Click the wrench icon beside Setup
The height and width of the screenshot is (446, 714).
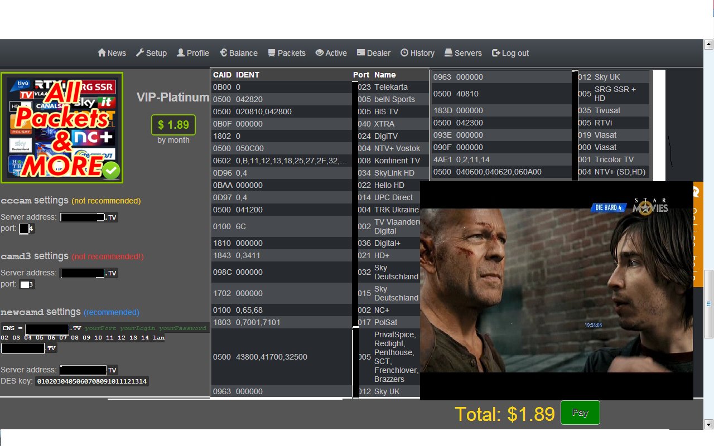tap(140, 52)
